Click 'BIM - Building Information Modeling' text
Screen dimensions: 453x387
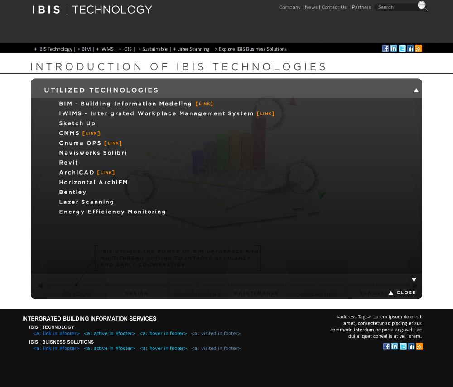125,104
